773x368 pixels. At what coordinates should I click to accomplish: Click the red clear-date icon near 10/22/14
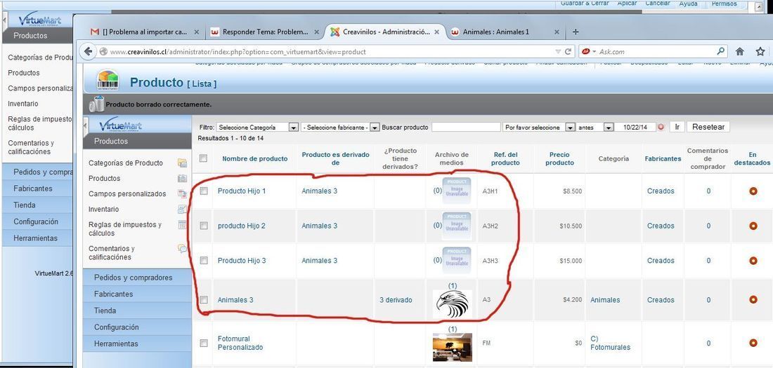click(x=661, y=127)
